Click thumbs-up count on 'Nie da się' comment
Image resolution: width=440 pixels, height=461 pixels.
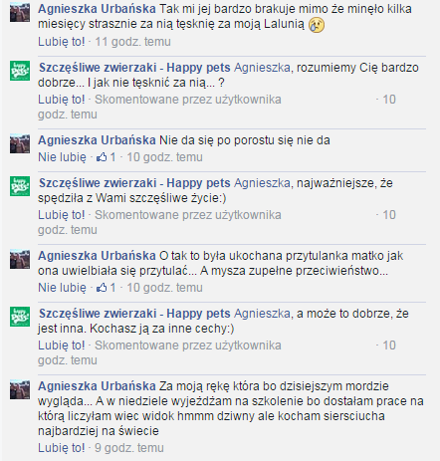(x=107, y=157)
